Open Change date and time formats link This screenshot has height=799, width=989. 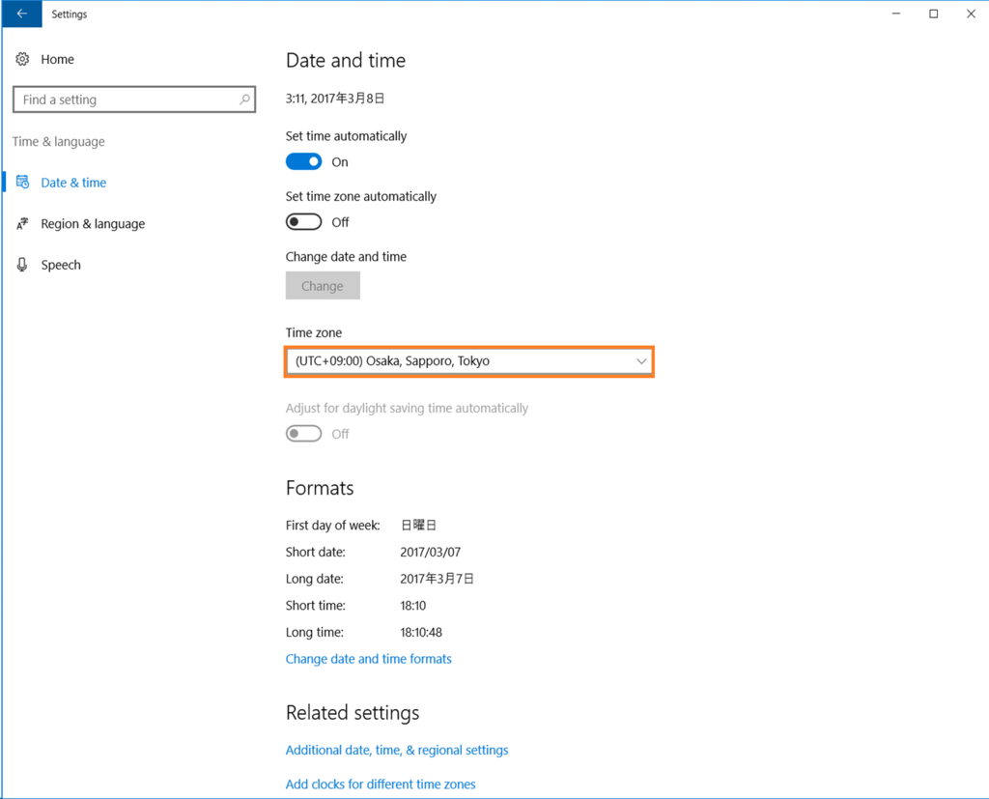pyautogui.click(x=368, y=659)
